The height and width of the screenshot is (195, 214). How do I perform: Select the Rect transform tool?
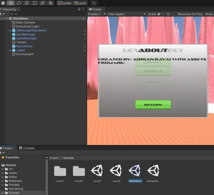click(35, 3)
